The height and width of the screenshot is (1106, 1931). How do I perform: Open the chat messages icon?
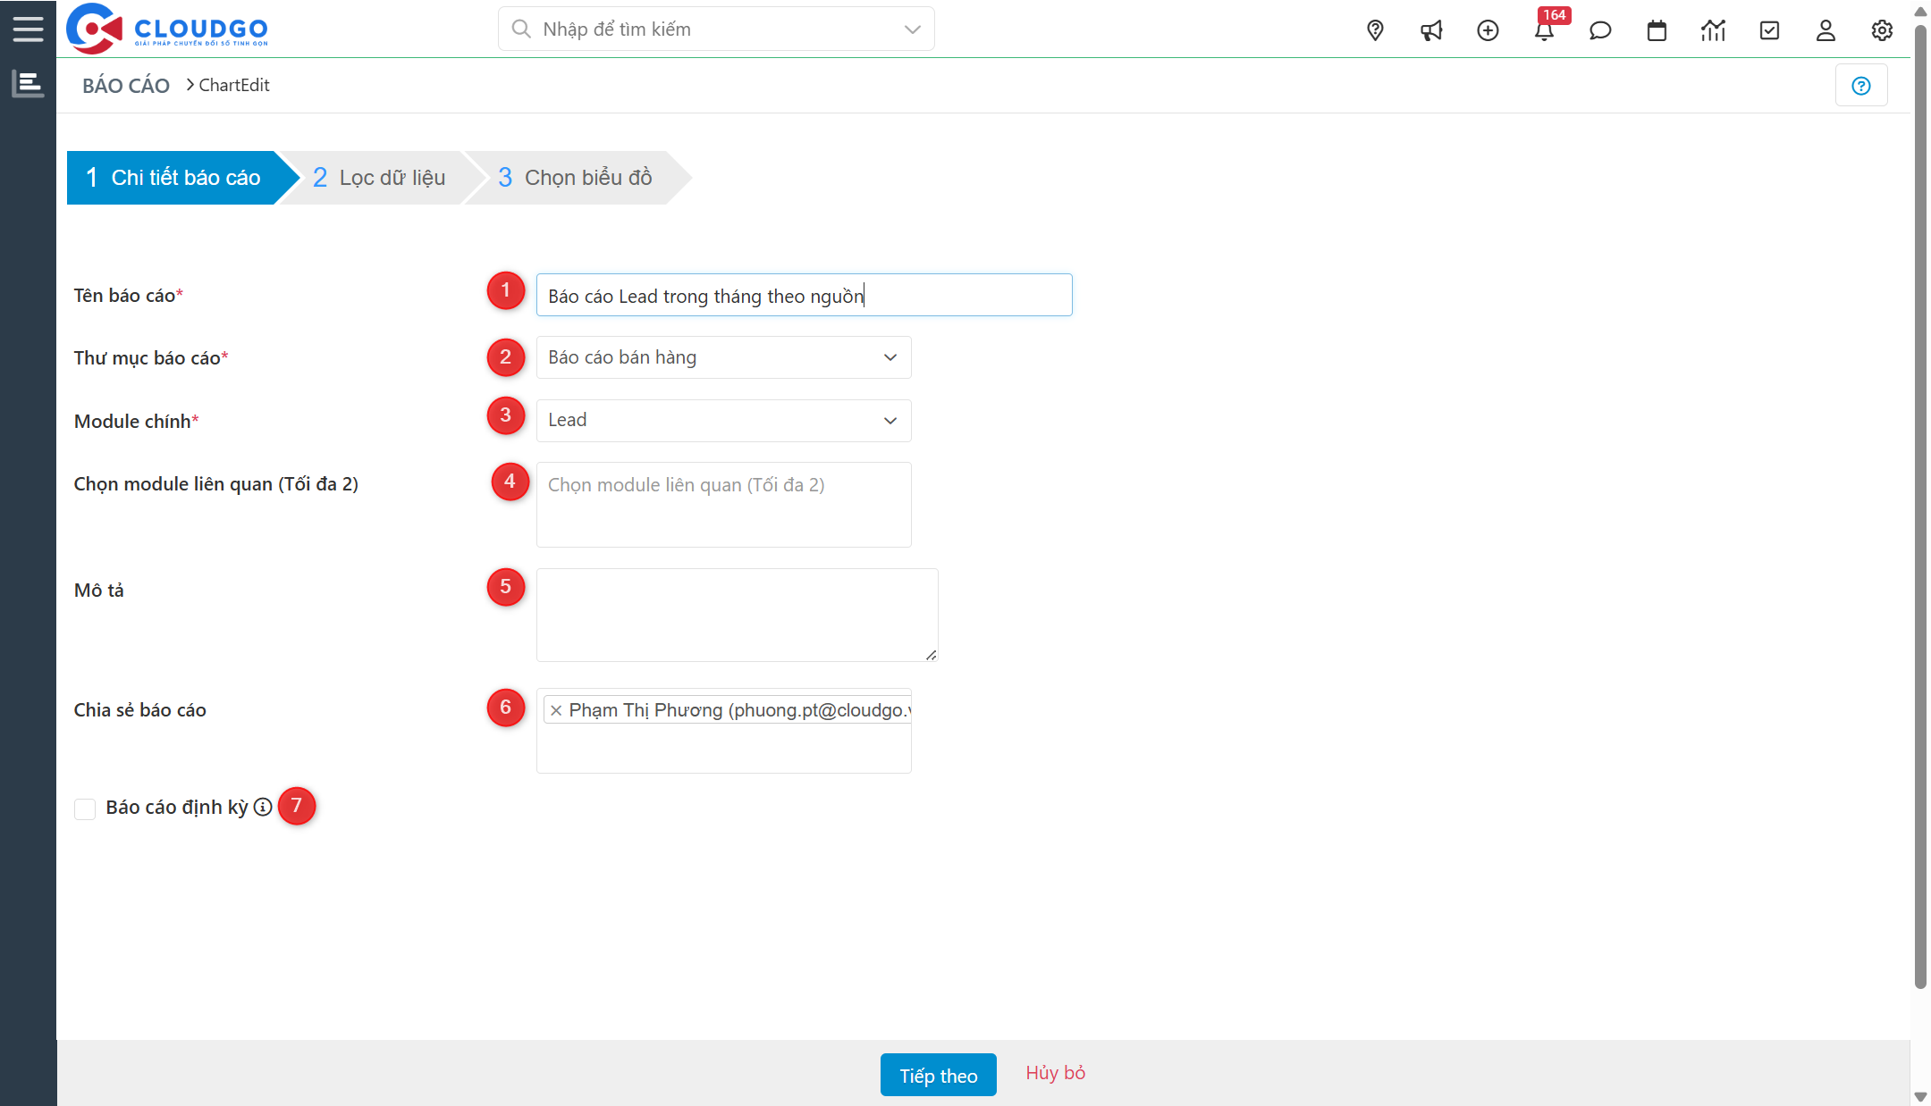tap(1600, 29)
